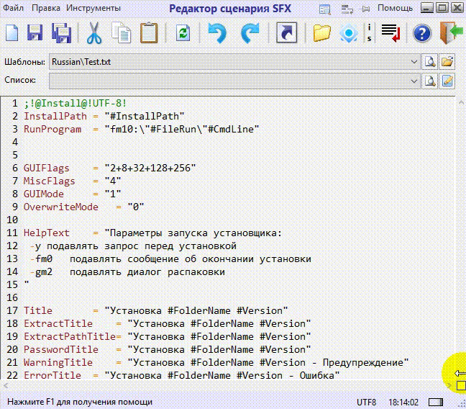Paste from the clipboard icon
Screen dimensions: 466x409
pyautogui.click(x=149, y=32)
